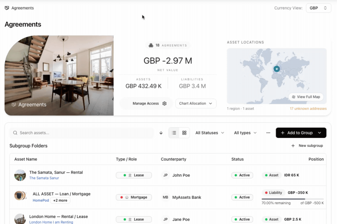Switch to list view
This screenshot has width=337, height=224.
coord(174,133)
